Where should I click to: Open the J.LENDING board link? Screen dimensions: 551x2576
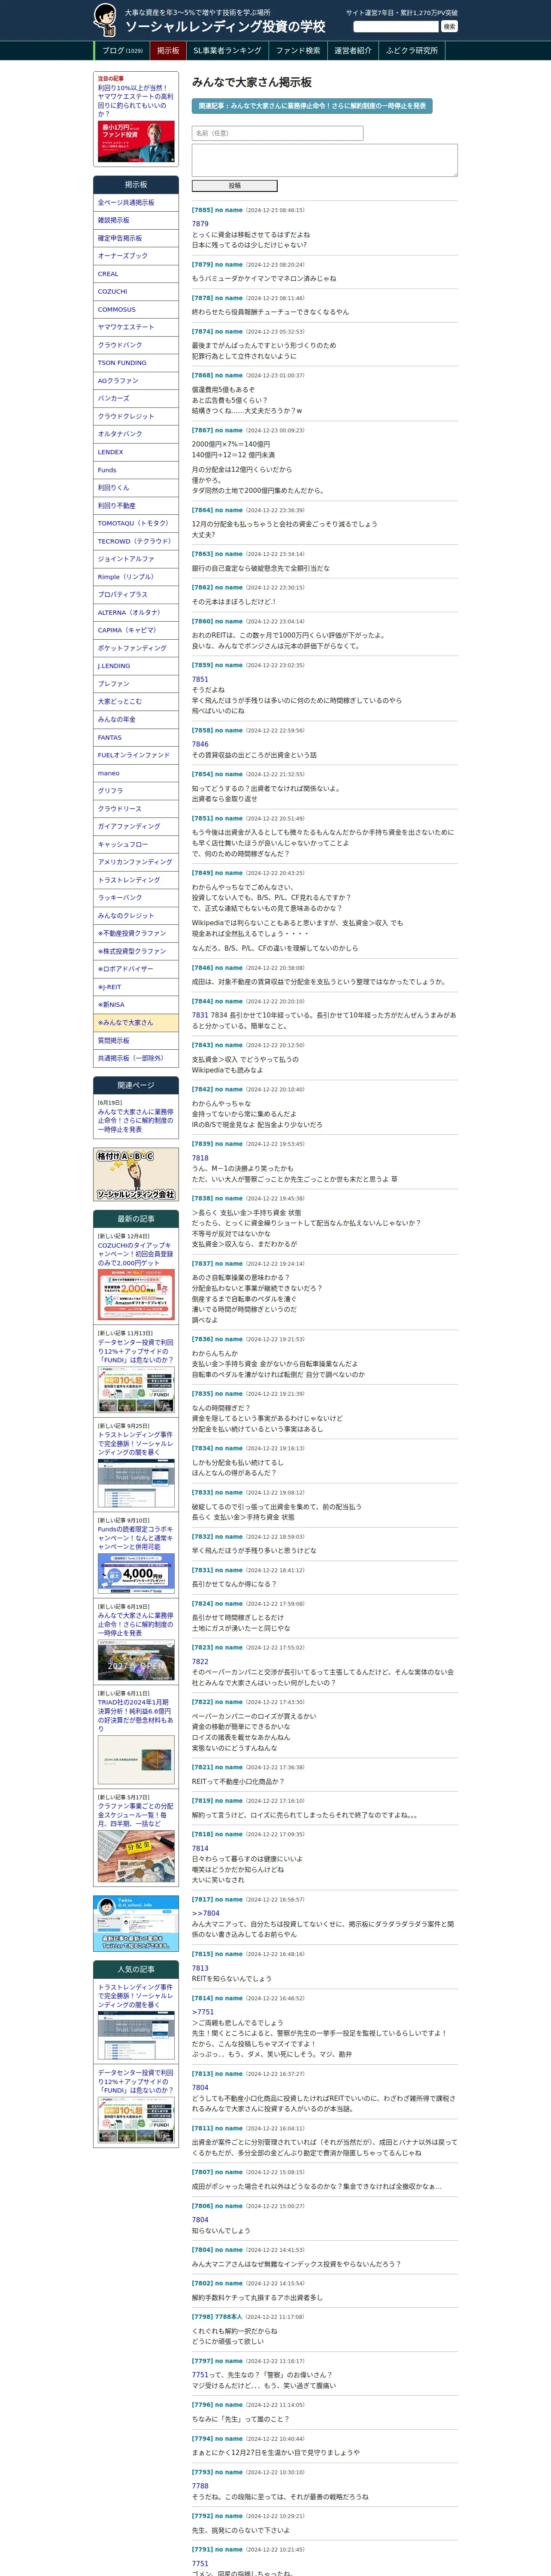pyautogui.click(x=136, y=666)
